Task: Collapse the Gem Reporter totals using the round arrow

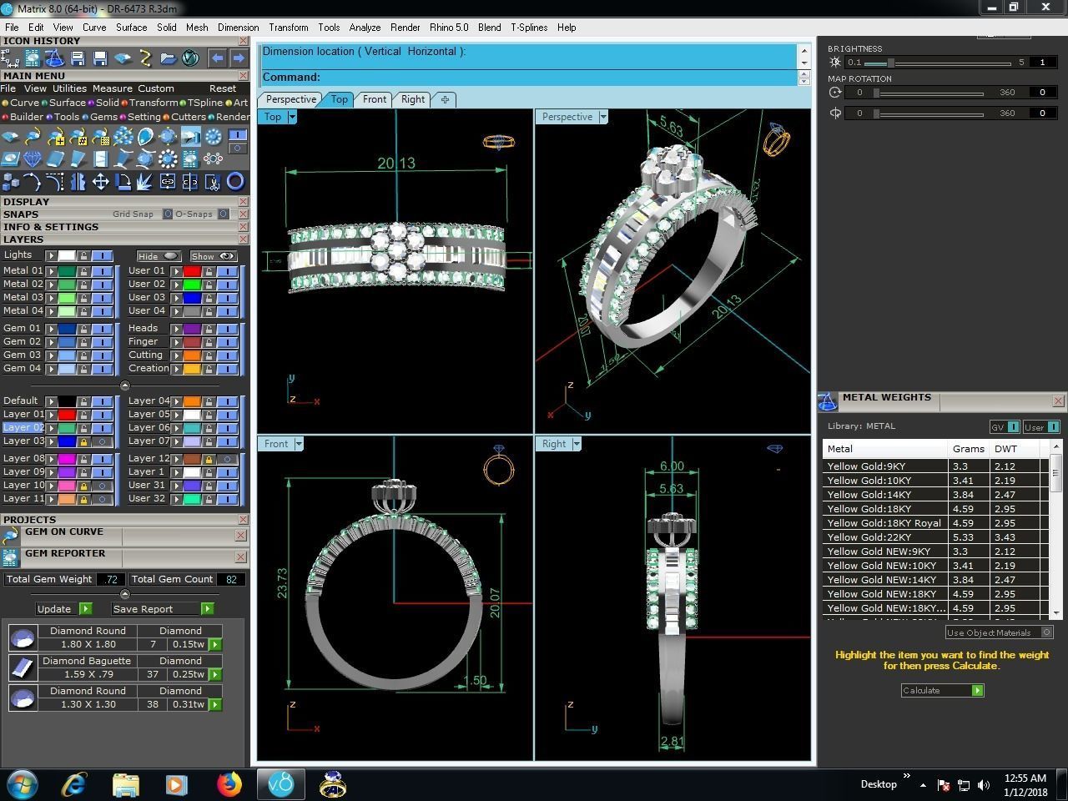Action: click(x=124, y=594)
